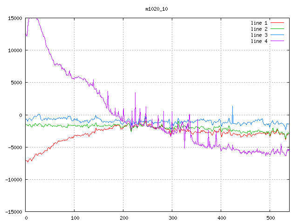The height and width of the screenshot is (224, 298).
Task: Click the purple line 4 legend sample
Action: 278,41
